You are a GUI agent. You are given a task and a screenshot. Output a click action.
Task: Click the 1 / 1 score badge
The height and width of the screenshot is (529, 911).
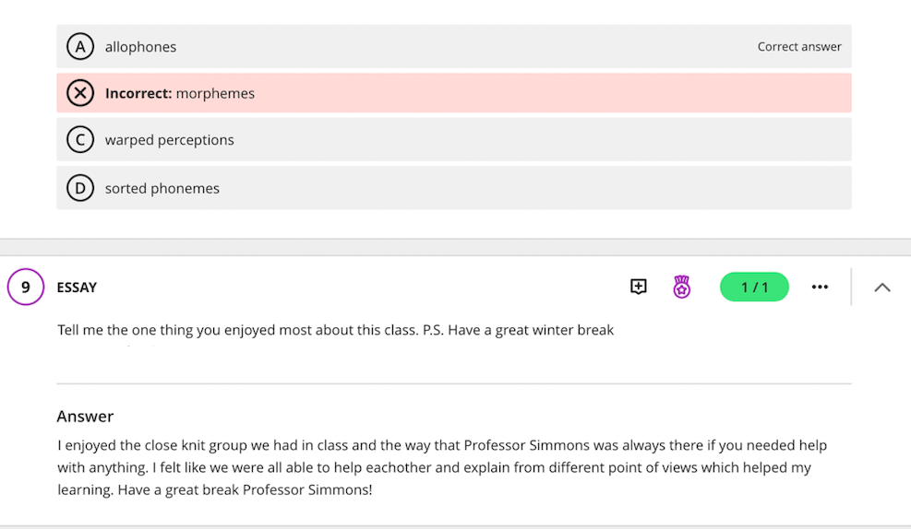tap(754, 287)
